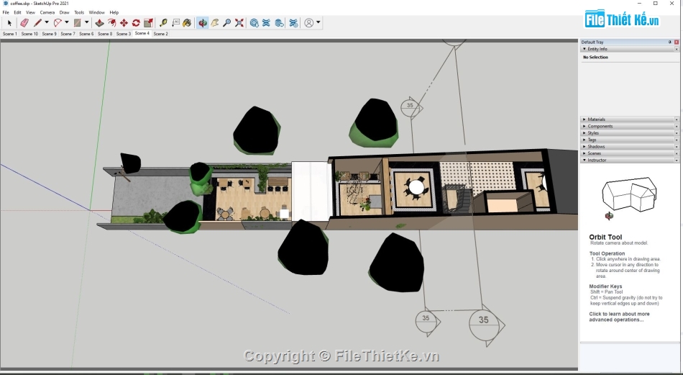Screen dimensions: 683x375
Task: Activate the Rotate tool
Action: click(136, 23)
